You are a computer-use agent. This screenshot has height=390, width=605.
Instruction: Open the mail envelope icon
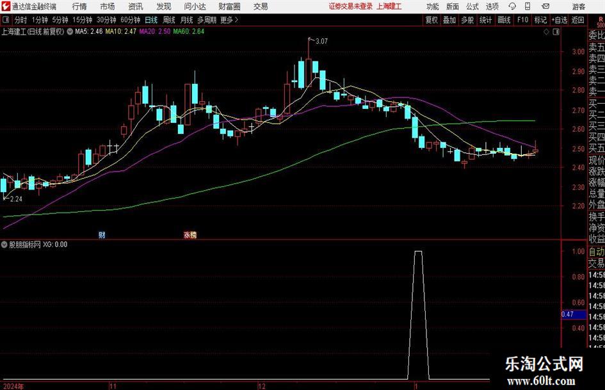click(x=545, y=6)
